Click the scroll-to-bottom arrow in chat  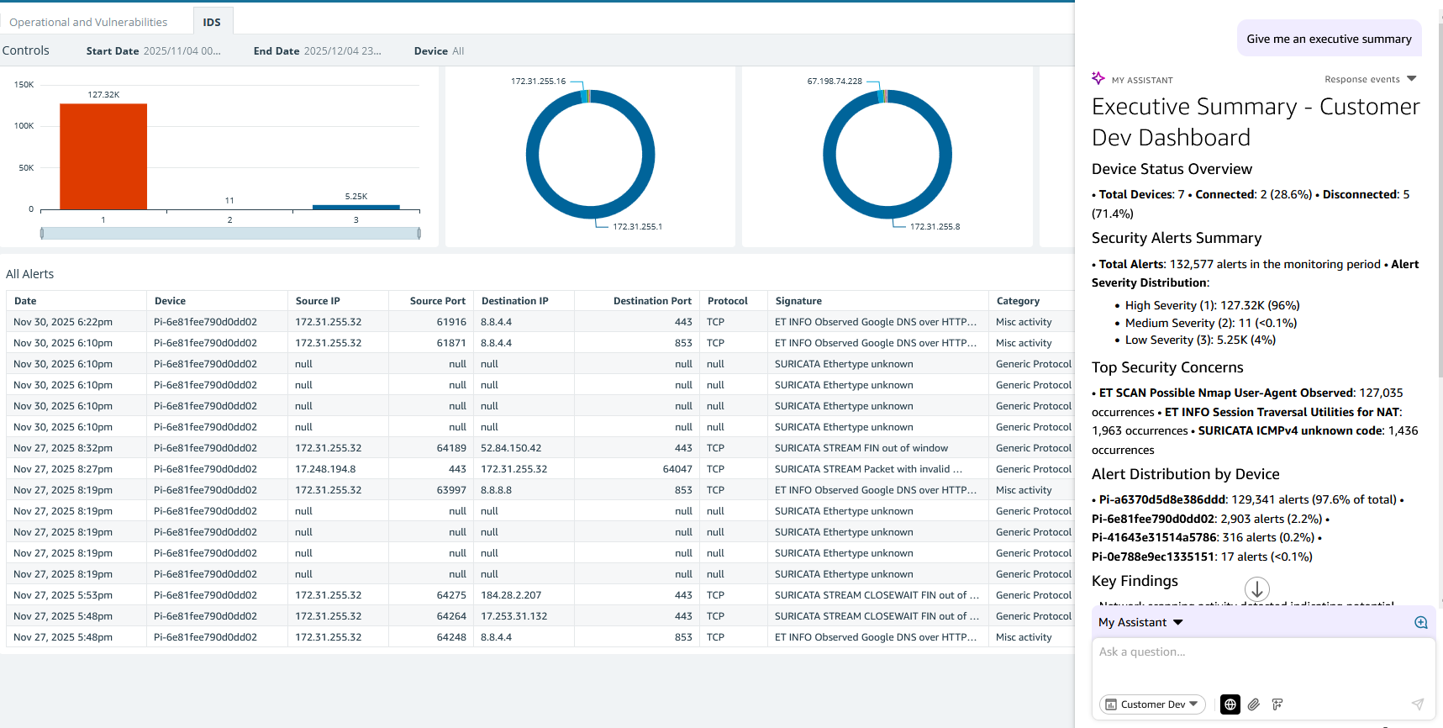click(x=1256, y=588)
